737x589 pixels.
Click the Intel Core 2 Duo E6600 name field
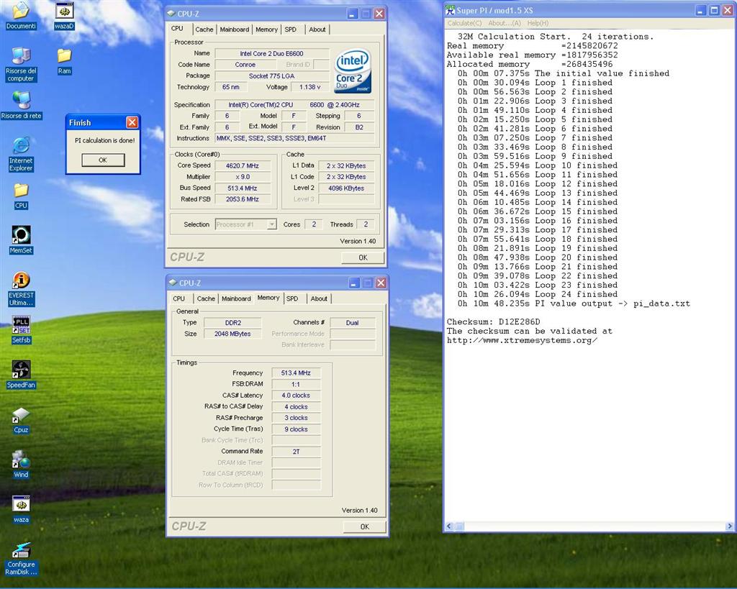point(271,53)
